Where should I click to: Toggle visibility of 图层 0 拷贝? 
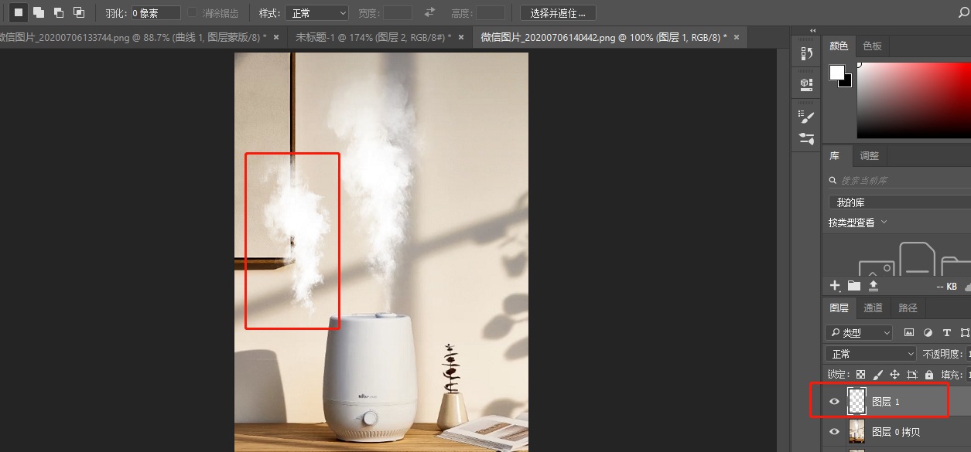[833, 431]
